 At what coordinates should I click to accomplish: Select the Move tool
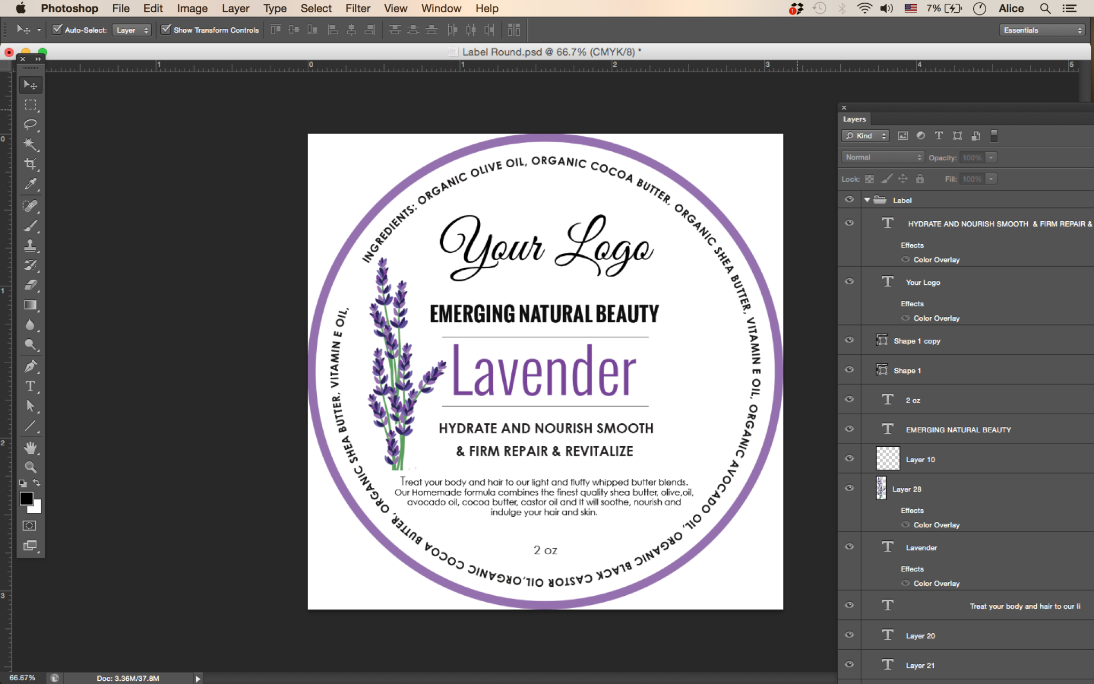point(30,84)
